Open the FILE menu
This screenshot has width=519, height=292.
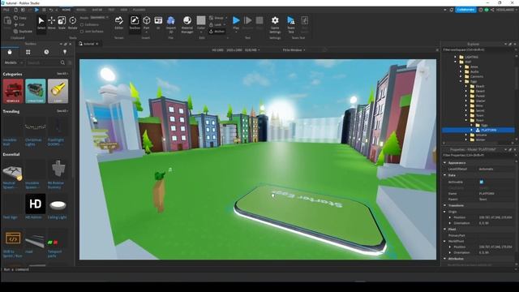pyautogui.click(x=6, y=10)
